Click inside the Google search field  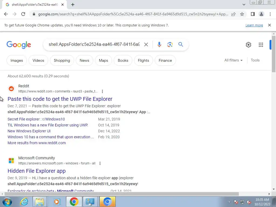(94, 44)
